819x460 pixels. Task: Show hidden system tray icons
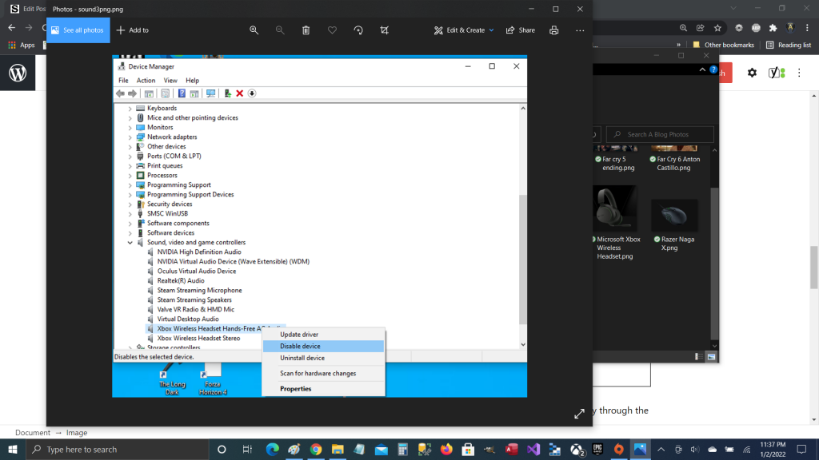(x=661, y=449)
